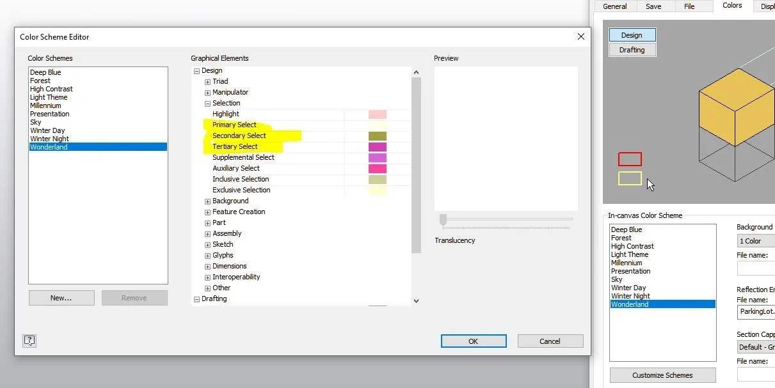
Task: Click the help question mark icon
Action: tap(29, 341)
